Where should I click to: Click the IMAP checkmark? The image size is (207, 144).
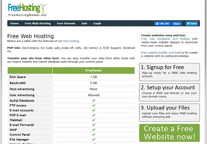pos(93,130)
